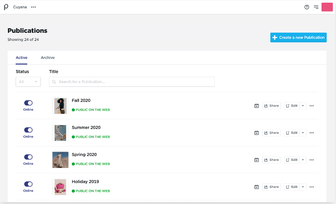Screen dimensions: 336x204
Task: Open more options for Summer 2020
Action: [312, 133]
